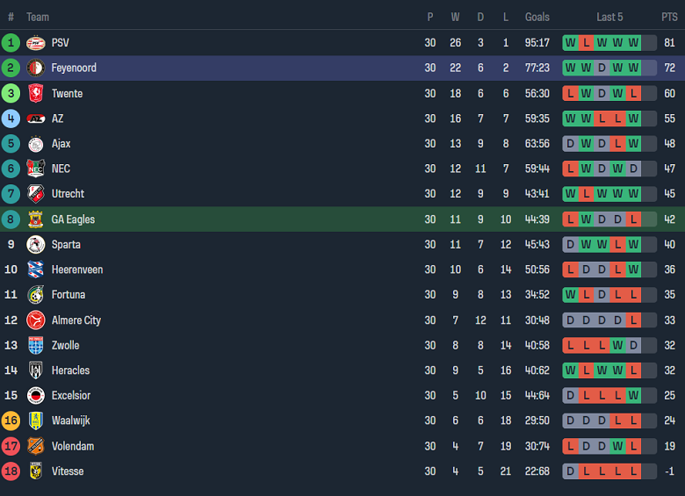Click the Last 5 column header
Screen dimensions: 685x496
(x=609, y=17)
